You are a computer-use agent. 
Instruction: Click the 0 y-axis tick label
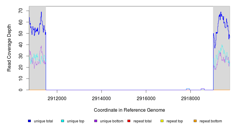coord(21,90)
